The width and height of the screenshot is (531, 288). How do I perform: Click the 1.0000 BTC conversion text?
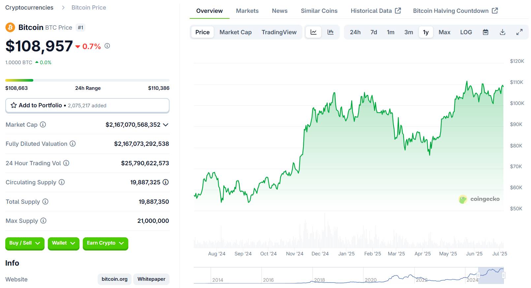[19, 63]
